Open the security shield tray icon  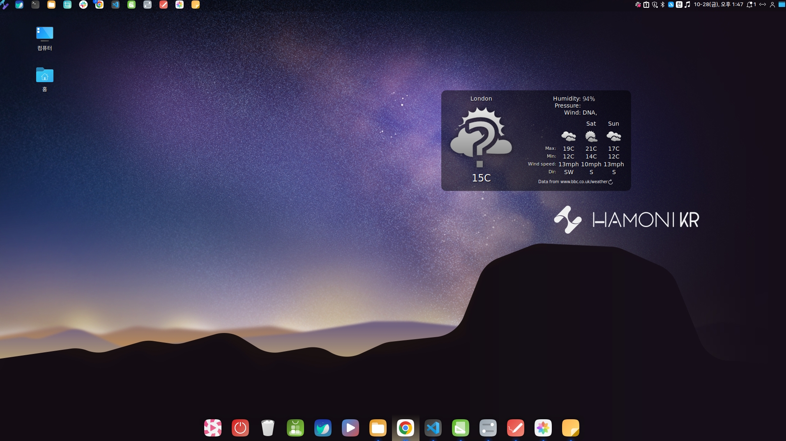point(655,5)
